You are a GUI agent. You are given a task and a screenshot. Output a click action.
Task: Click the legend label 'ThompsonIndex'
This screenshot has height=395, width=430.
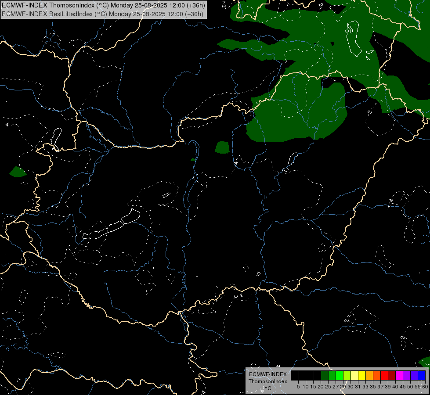268,381
